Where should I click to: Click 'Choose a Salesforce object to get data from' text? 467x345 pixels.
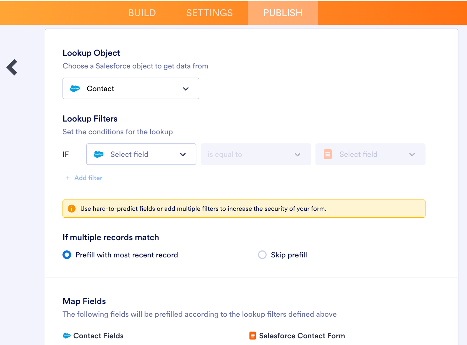pos(135,66)
